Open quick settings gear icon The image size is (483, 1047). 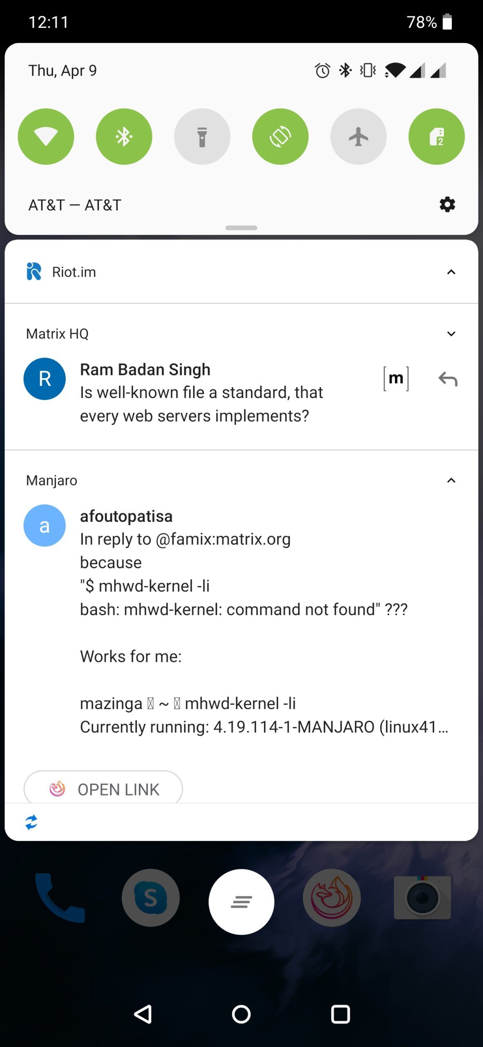point(447,204)
